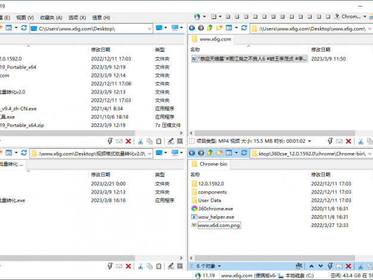373x280 pixels.
Task: Open the Chrom... toolbar dropdown arrow
Action: (x=365, y=17)
